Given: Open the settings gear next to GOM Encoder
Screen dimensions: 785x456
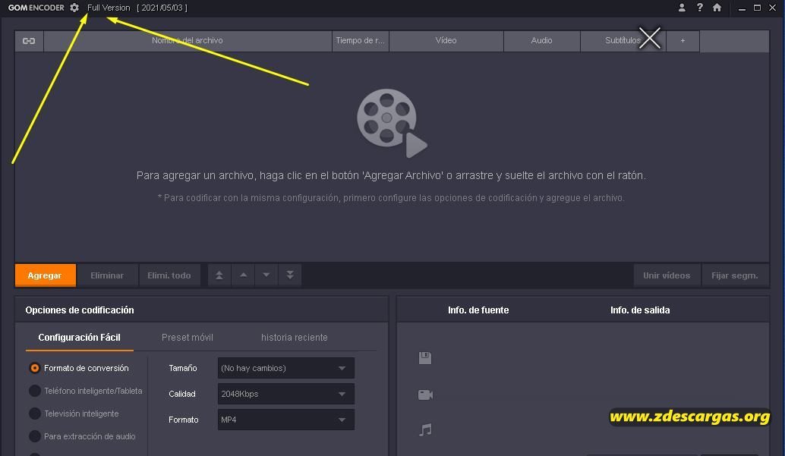Looking at the screenshot, I should (x=74, y=8).
